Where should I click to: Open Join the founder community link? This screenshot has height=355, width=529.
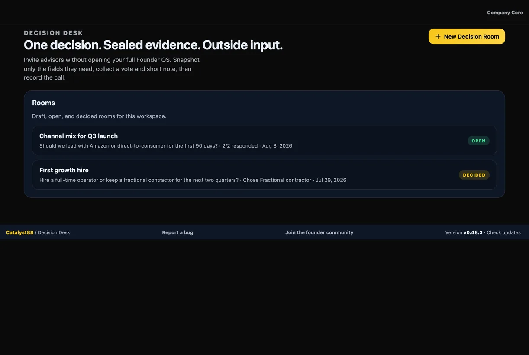click(319, 232)
